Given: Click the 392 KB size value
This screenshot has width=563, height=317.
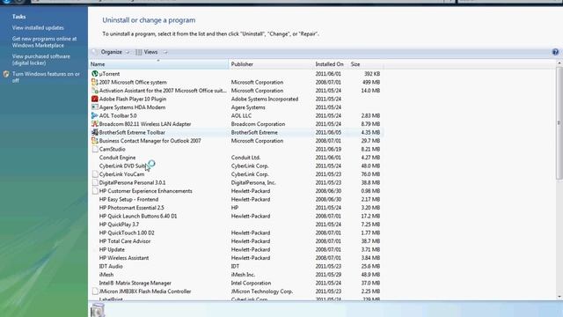Looking at the screenshot, I should (x=372, y=74).
